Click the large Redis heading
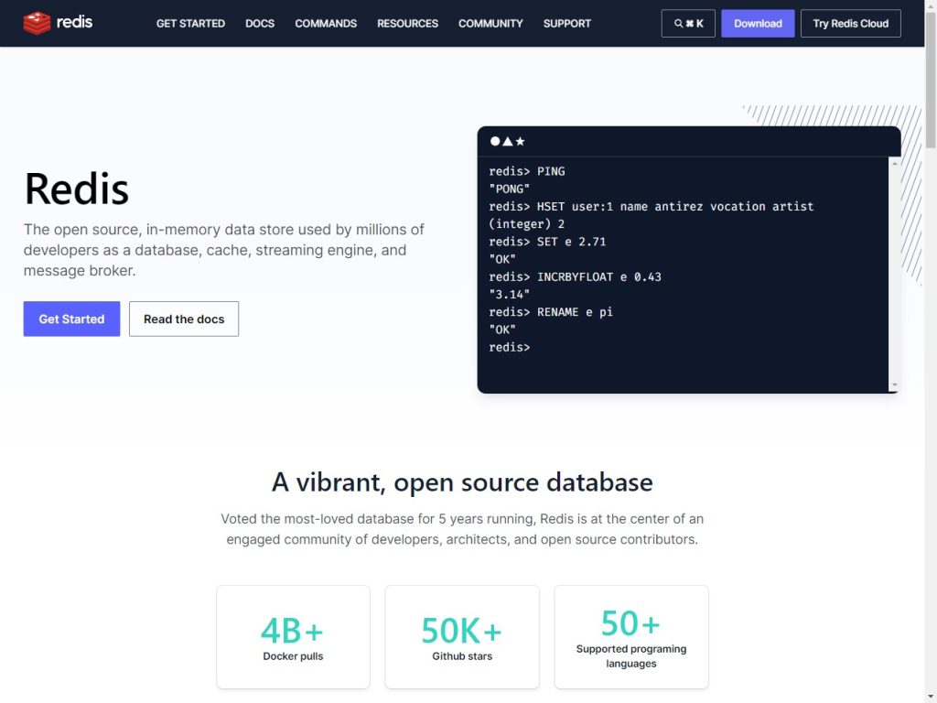Viewport: 937px width, 703px height. (77, 189)
